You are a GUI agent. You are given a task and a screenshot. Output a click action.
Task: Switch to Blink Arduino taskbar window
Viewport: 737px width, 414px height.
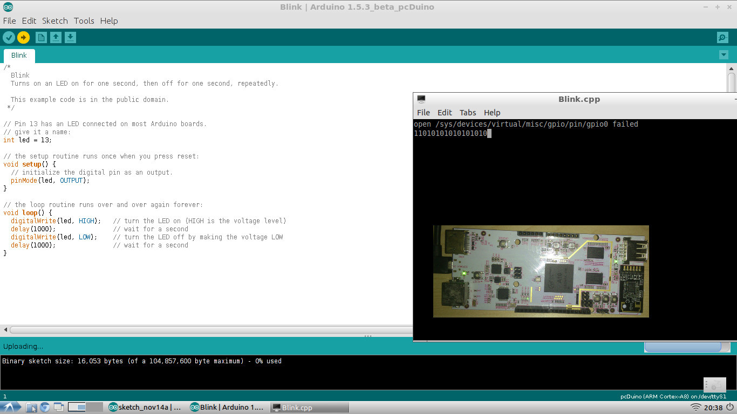pos(228,408)
